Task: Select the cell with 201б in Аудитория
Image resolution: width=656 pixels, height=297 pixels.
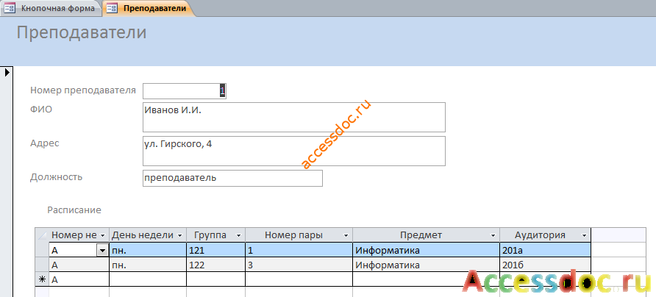Action: [x=545, y=265]
